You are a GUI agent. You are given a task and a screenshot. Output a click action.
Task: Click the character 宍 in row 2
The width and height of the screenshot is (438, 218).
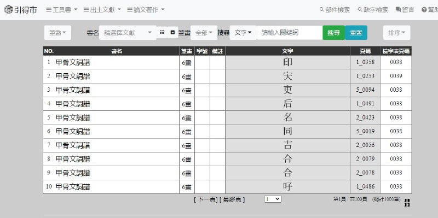pyautogui.click(x=288, y=76)
